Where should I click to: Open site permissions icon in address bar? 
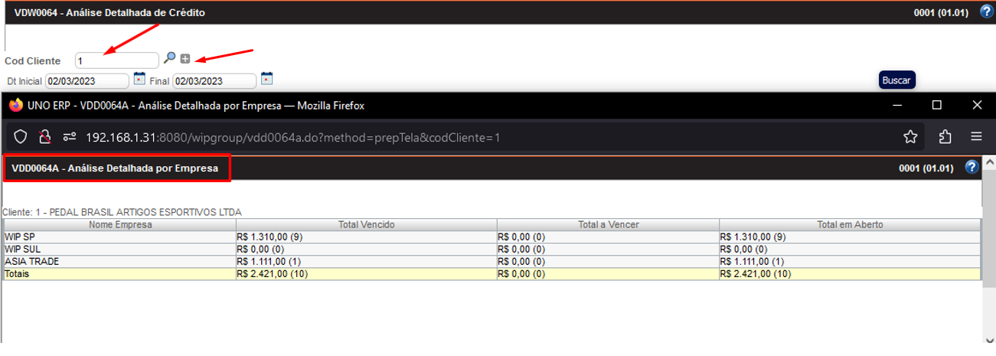70,136
